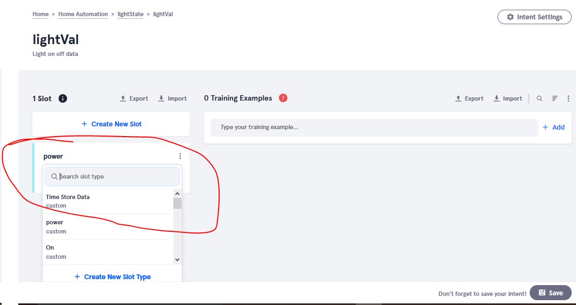
Task: Click scroll down arrow in slot list
Action: click(x=177, y=259)
